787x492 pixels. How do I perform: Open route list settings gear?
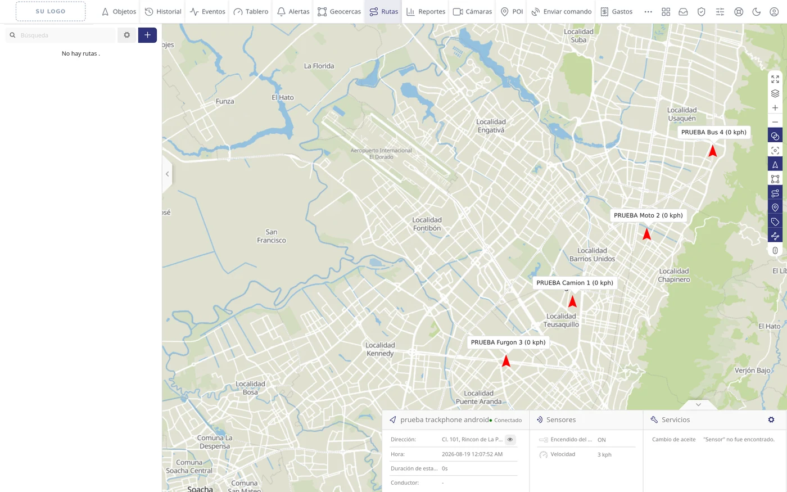click(126, 35)
